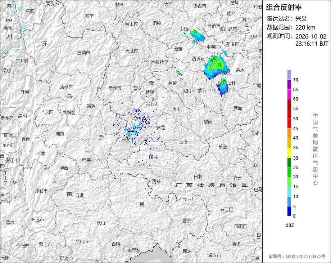Viewport: 331px width, 263px height.
Task: Click the 麒麟区 map label
Action: 69,112
